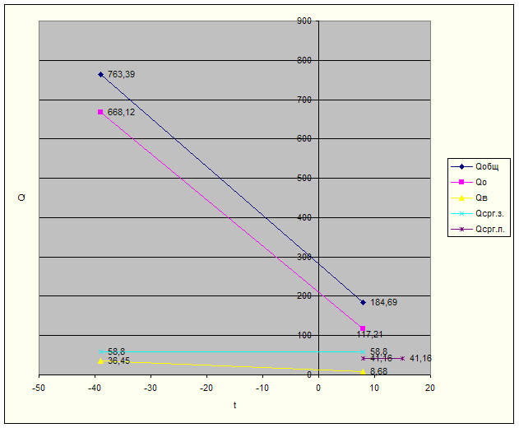Click the data label 8,68
Screen dimensions: 519x428
(378, 372)
